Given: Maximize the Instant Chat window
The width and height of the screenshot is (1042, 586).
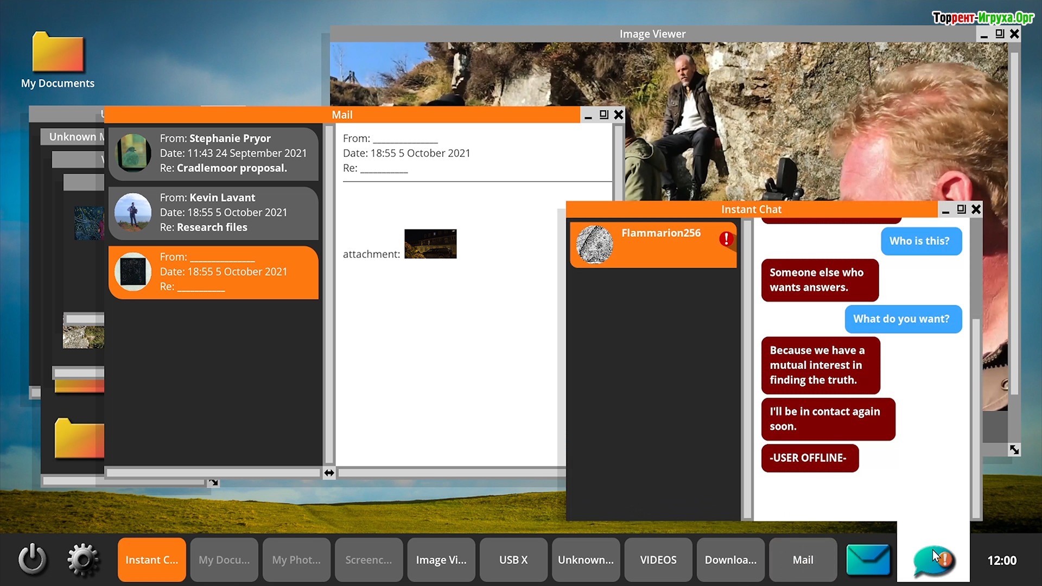Looking at the screenshot, I should point(961,209).
